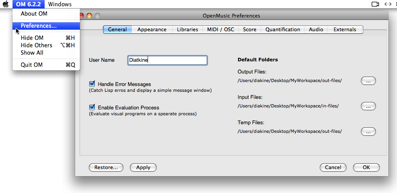Switch to the Audio tab
The image size is (397, 193).
tap(316, 30)
